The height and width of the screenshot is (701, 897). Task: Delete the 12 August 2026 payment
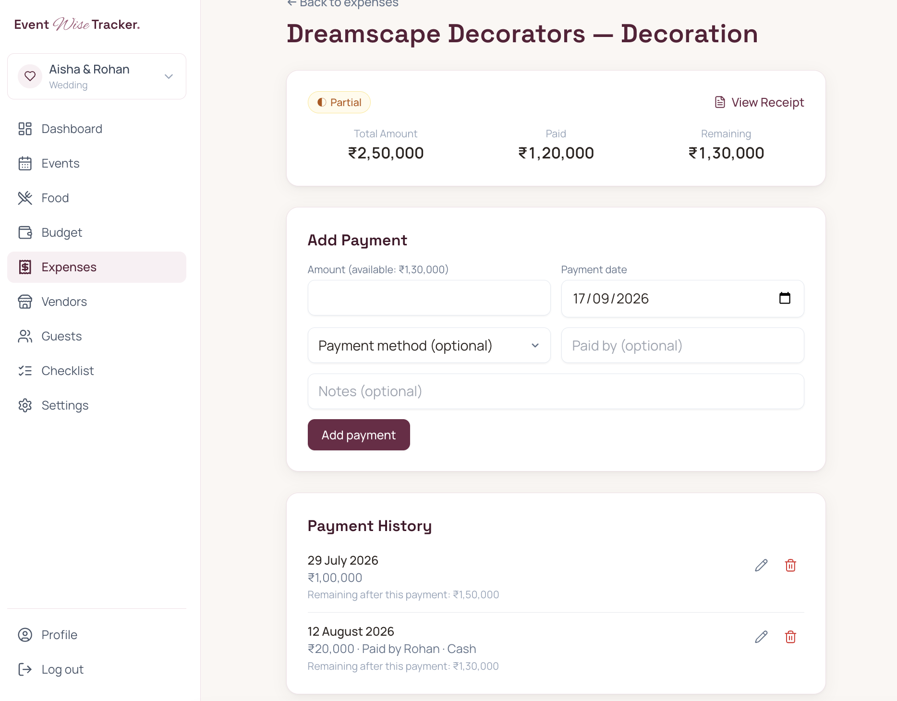790,637
